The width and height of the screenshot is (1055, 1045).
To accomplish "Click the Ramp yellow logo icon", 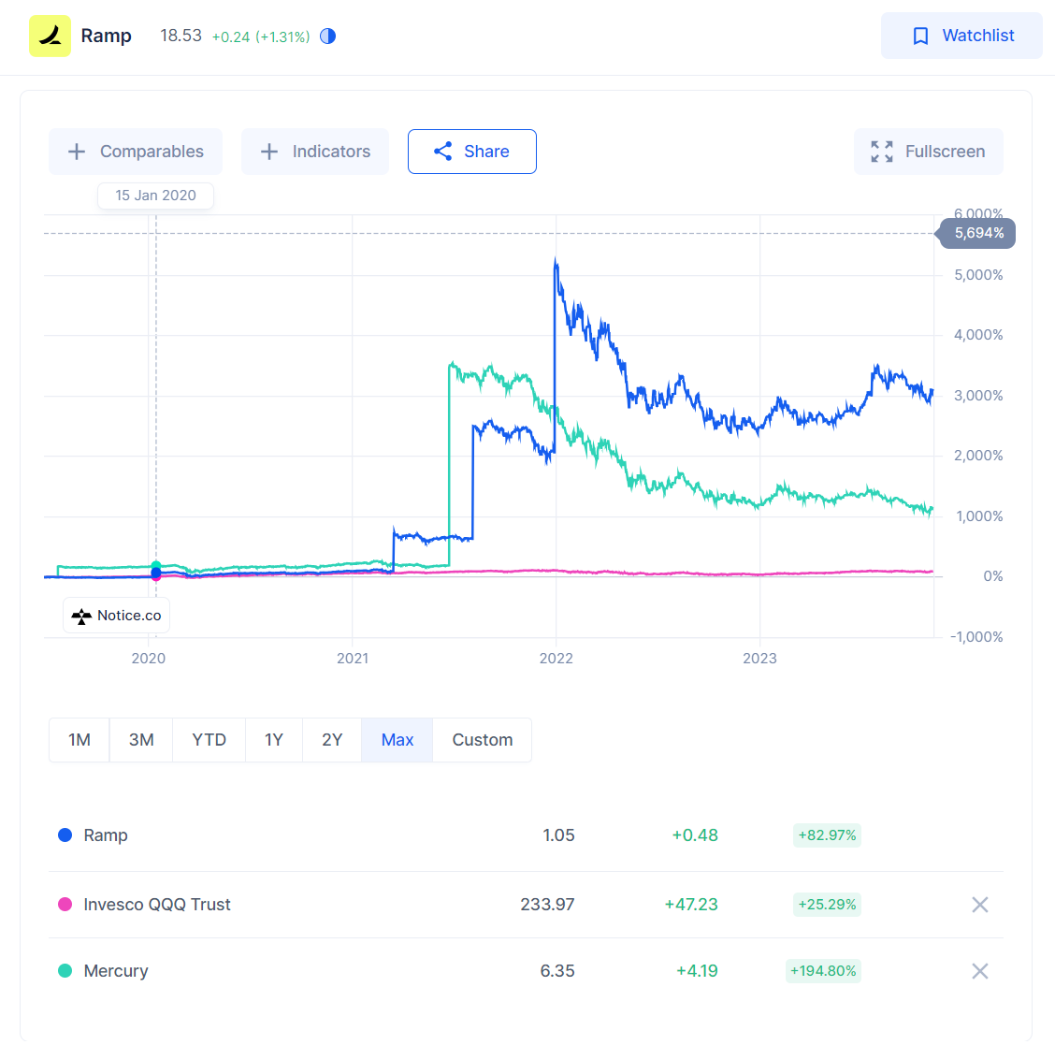I will click(x=50, y=36).
